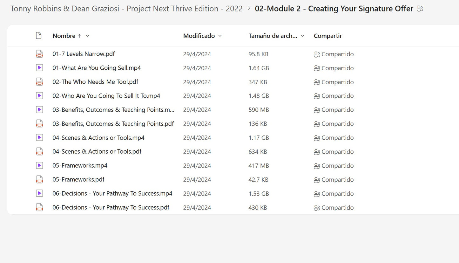Click the file type icon in the column header

39,36
